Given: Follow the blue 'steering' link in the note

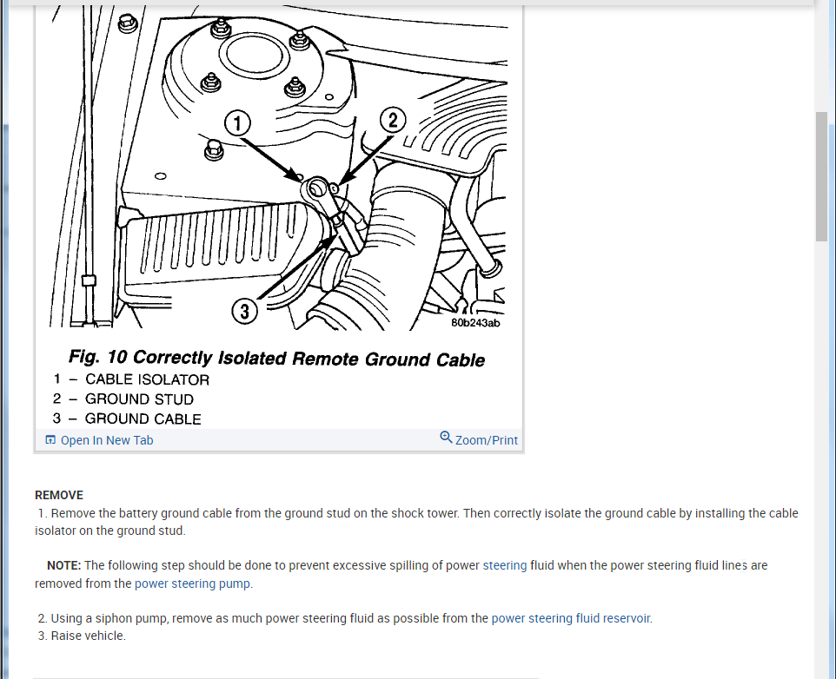Looking at the screenshot, I should pyautogui.click(x=504, y=565).
